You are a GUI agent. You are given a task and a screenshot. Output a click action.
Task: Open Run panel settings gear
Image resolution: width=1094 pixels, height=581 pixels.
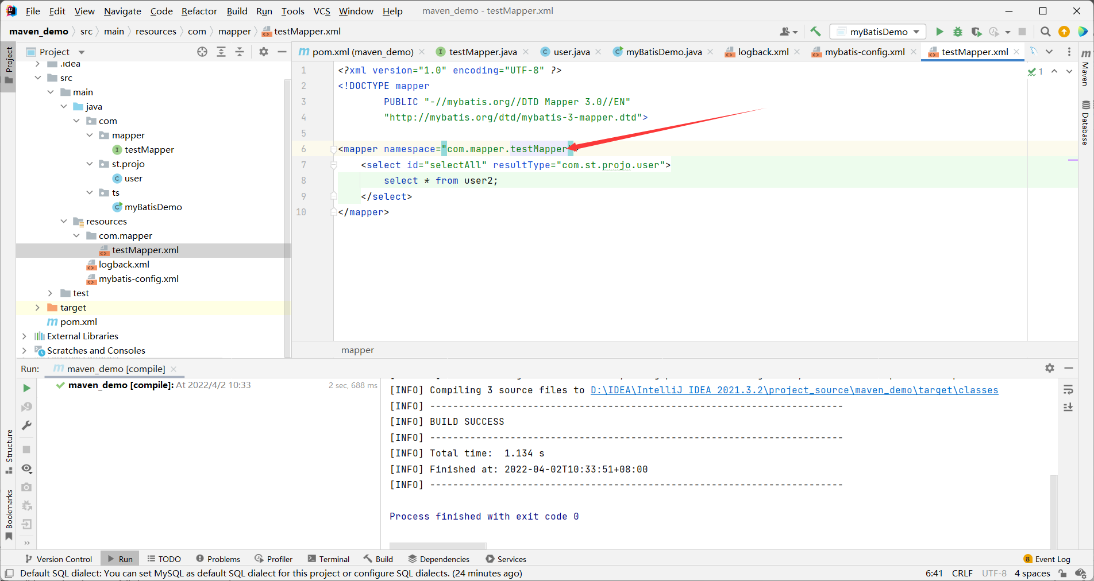(x=1050, y=368)
